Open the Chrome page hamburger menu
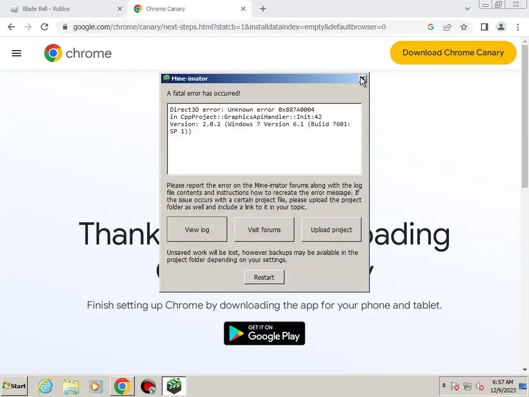 coord(17,53)
